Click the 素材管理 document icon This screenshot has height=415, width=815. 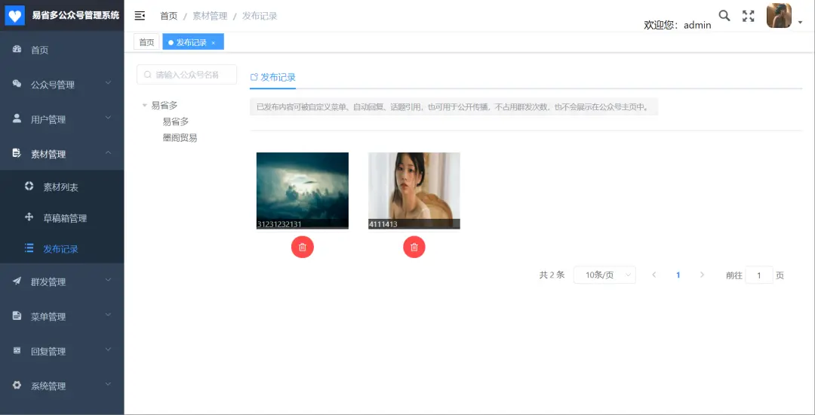coord(17,152)
